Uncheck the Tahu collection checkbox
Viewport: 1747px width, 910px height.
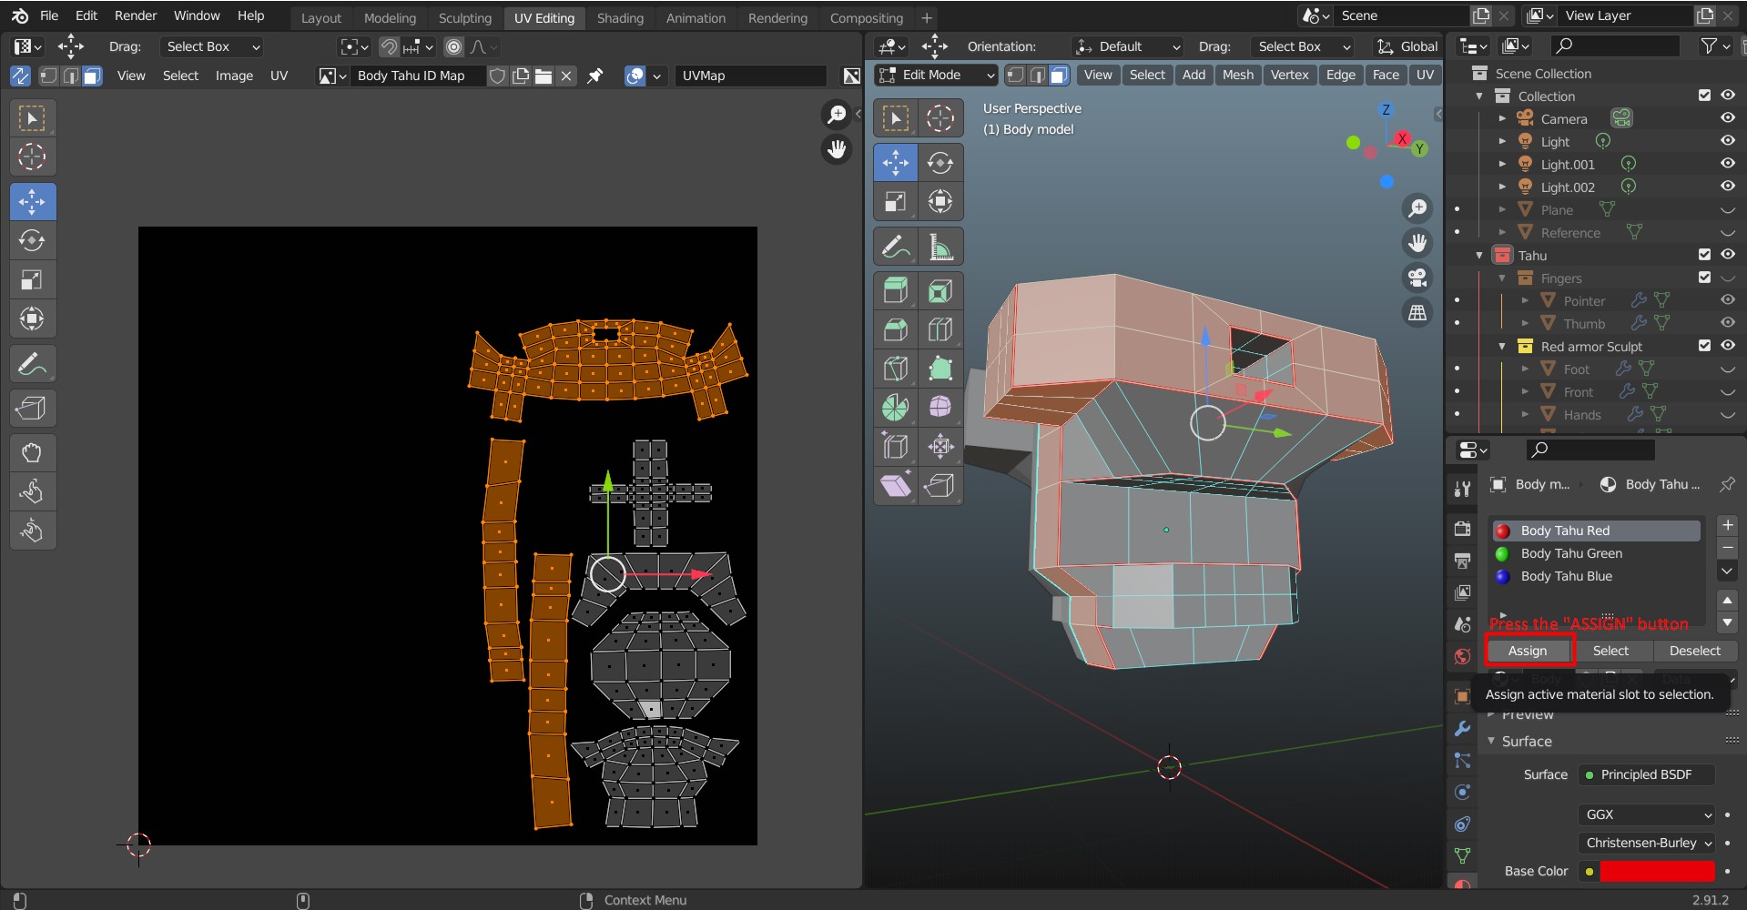[1704, 255]
